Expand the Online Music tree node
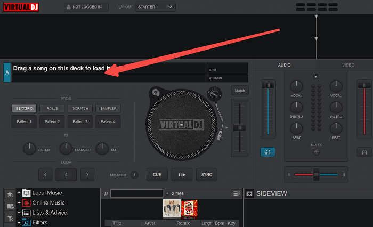 point(19,203)
